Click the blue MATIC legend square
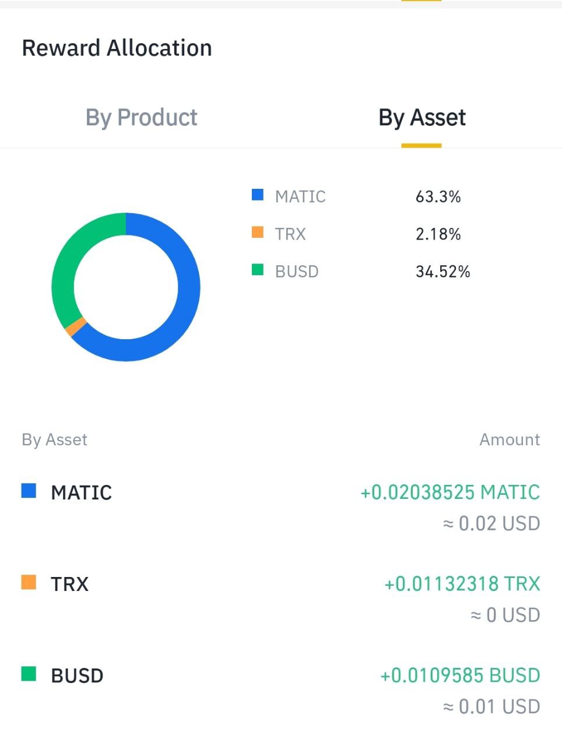The width and height of the screenshot is (562, 746). point(258,195)
